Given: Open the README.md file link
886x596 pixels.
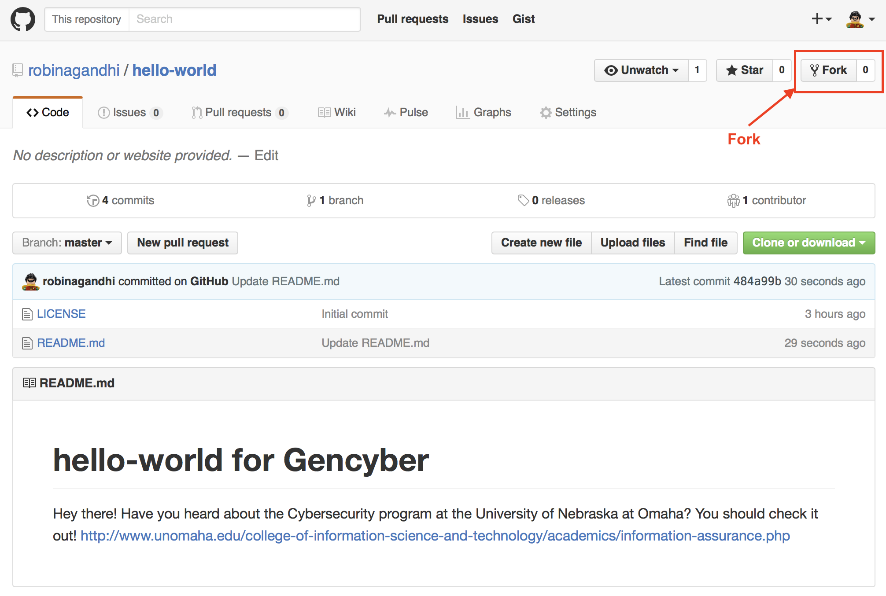Looking at the screenshot, I should tap(71, 343).
